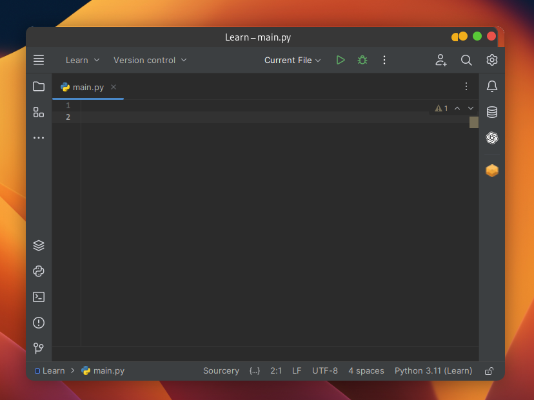Screen dimensions: 534x400
Task: Open the Database tool window
Action: point(492,112)
